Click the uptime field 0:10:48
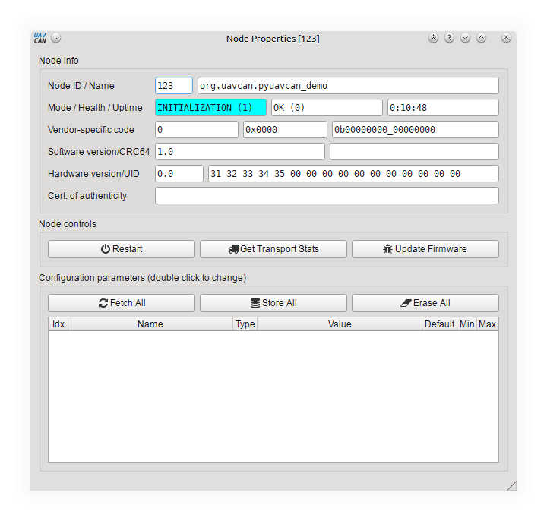 pos(443,107)
